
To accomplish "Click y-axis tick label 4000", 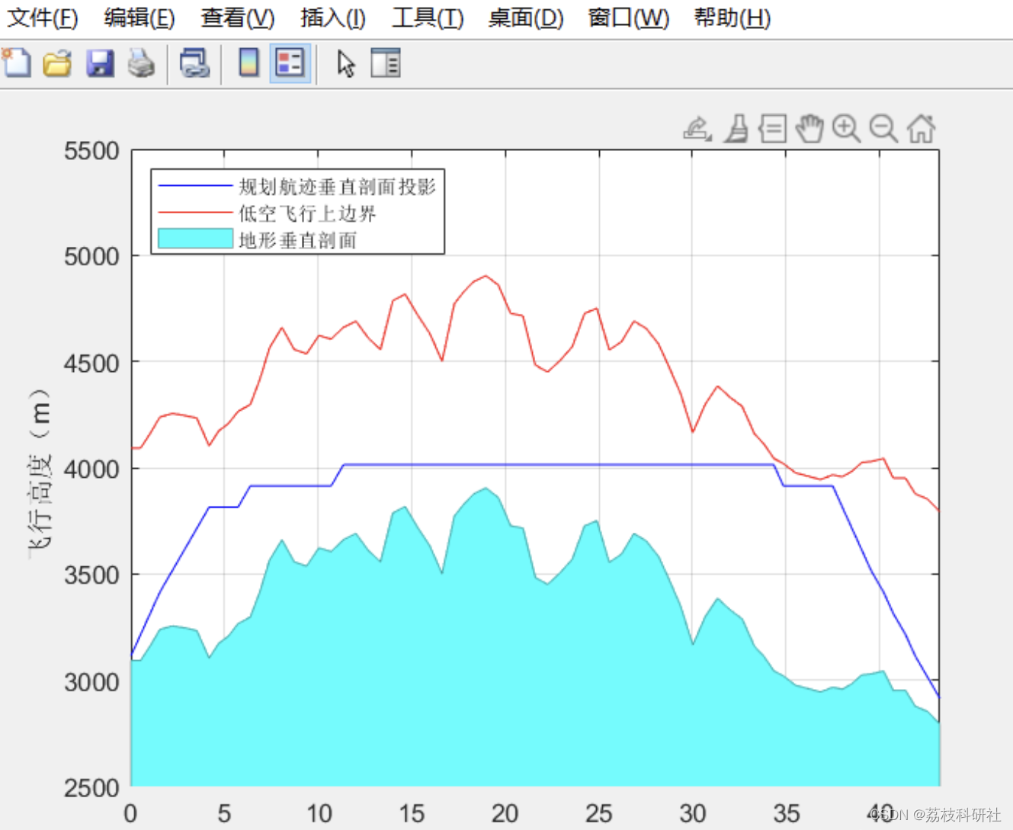I will point(91,469).
